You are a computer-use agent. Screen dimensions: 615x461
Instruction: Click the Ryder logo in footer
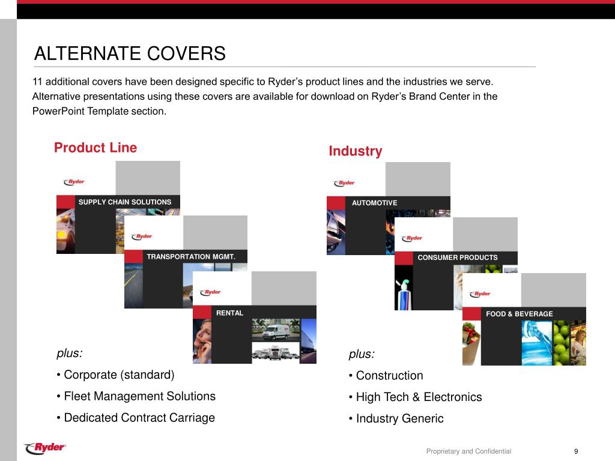[x=44, y=448]
